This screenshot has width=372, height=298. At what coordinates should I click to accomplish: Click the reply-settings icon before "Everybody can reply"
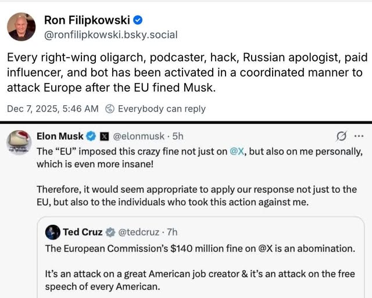point(110,109)
